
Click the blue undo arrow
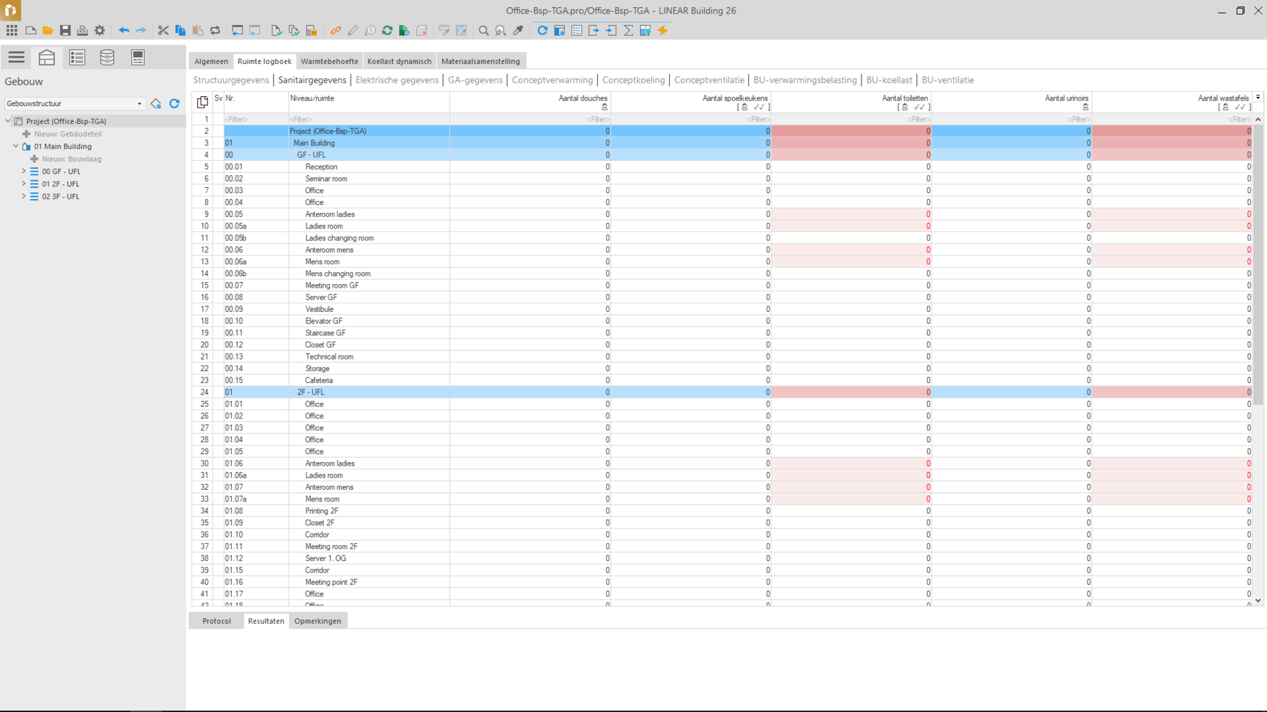(124, 31)
